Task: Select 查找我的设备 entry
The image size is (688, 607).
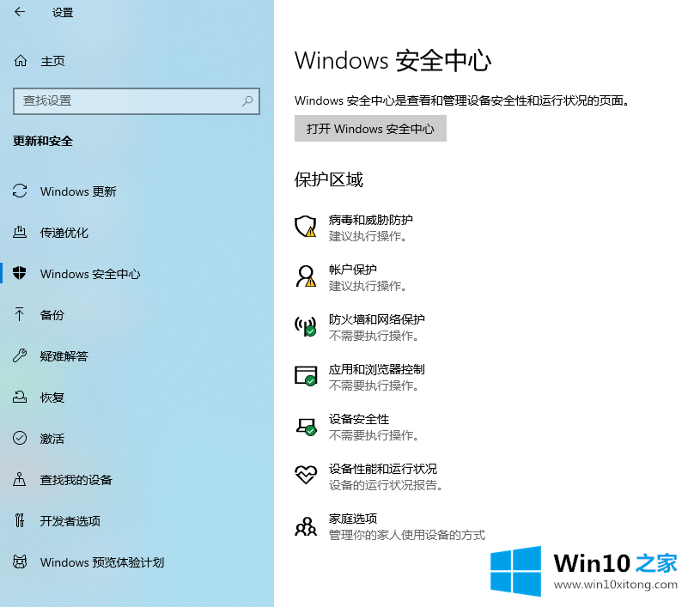Action: (76, 480)
